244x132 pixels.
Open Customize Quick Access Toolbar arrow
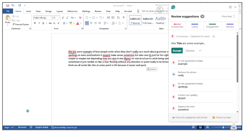click(x=25, y=6)
